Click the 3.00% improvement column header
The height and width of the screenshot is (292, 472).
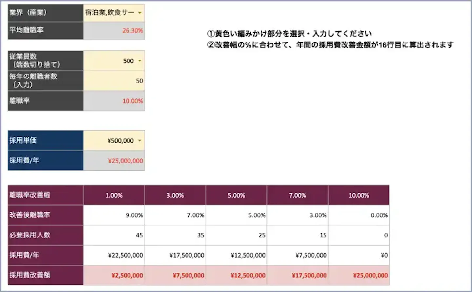(x=175, y=195)
